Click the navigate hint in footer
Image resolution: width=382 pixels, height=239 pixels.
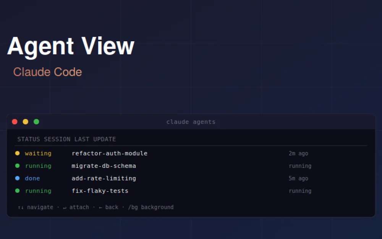click(36, 207)
